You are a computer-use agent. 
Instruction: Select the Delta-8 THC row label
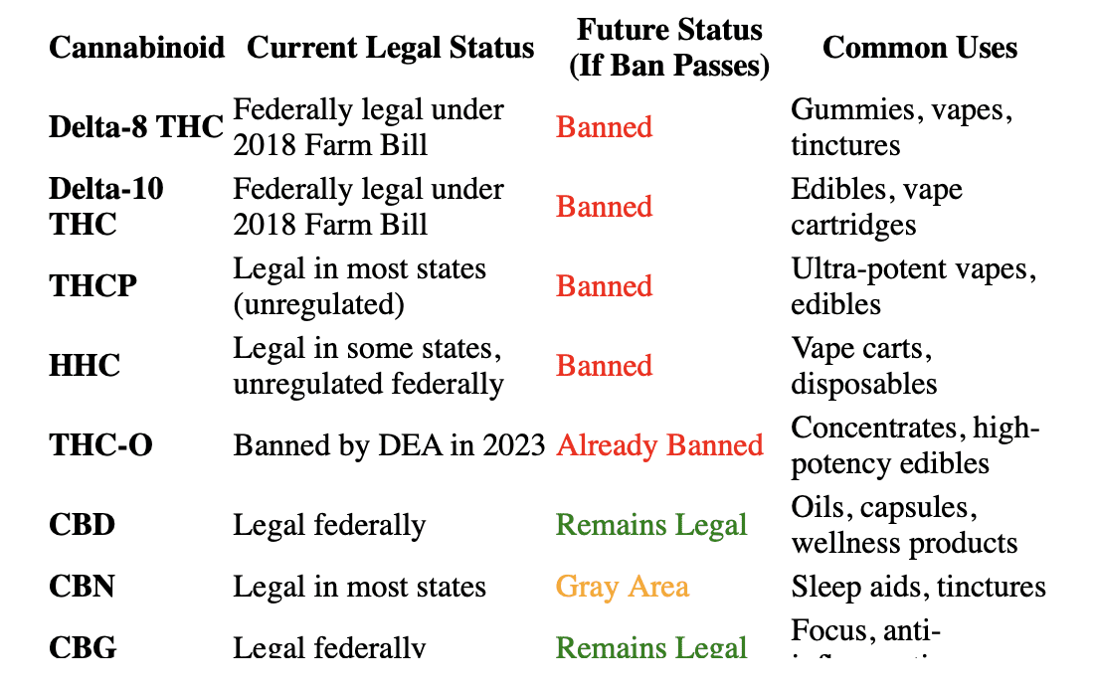(x=136, y=127)
